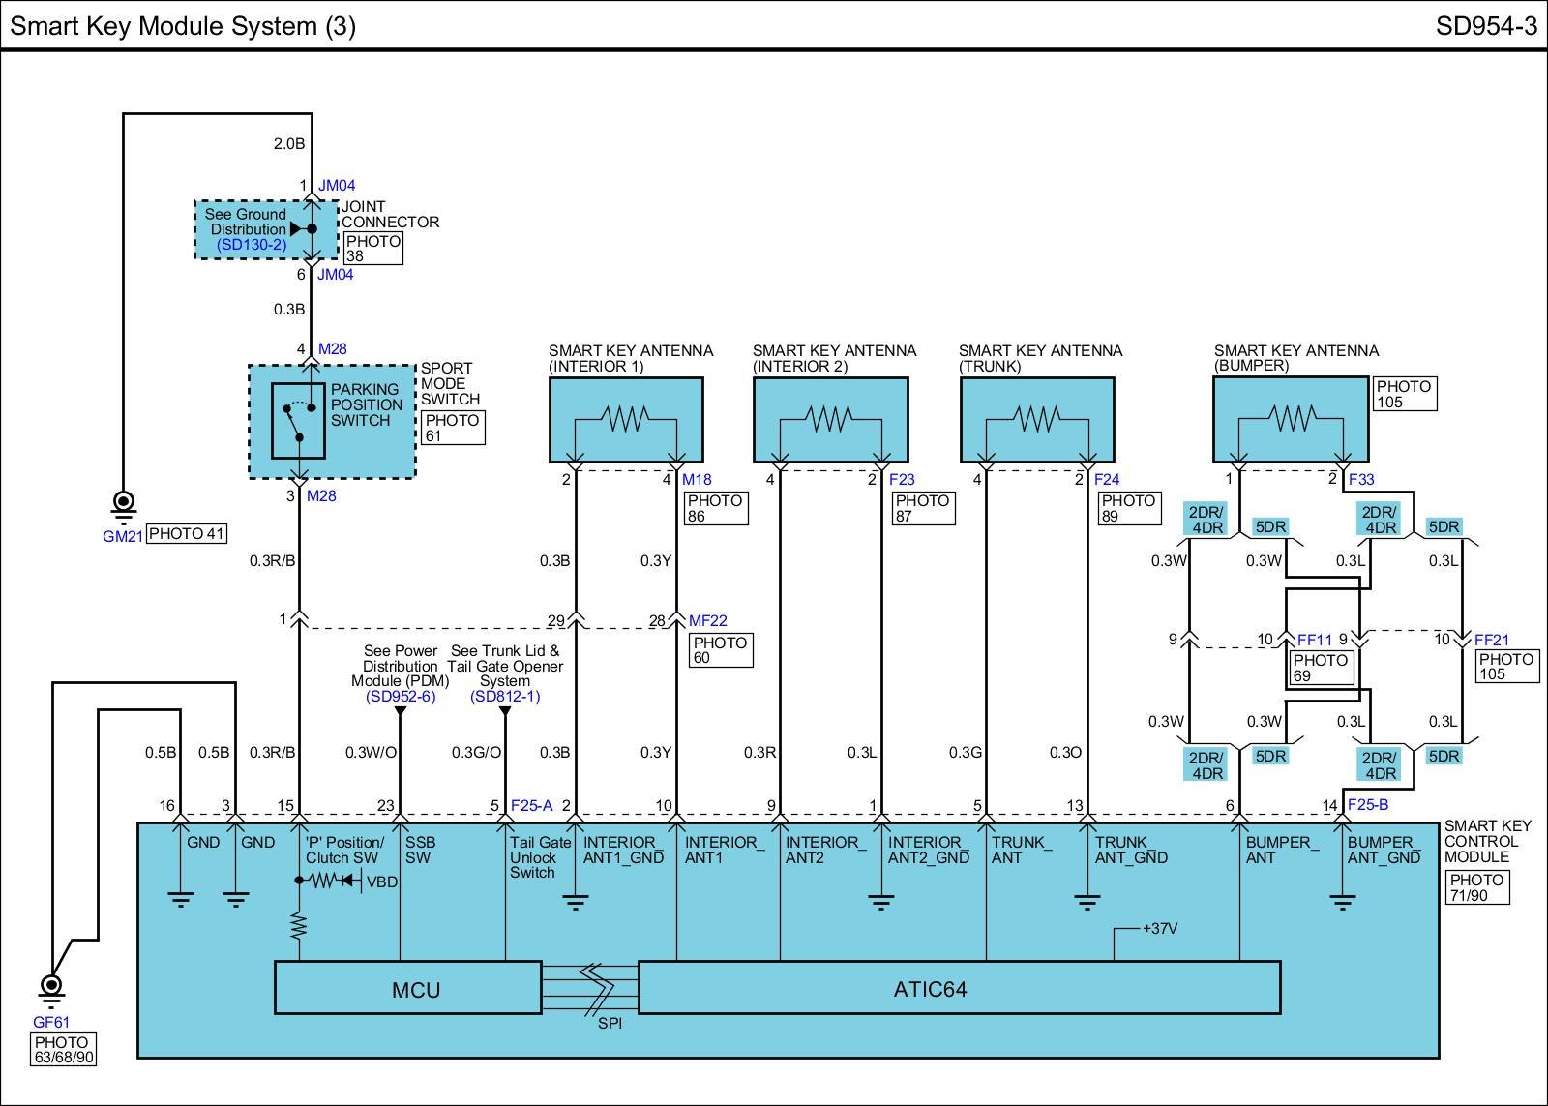Image resolution: width=1548 pixels, height=1106 pixels.
Task: Click the Interior 1 antenna coil symbol
Action: click(x=625, y=419)
